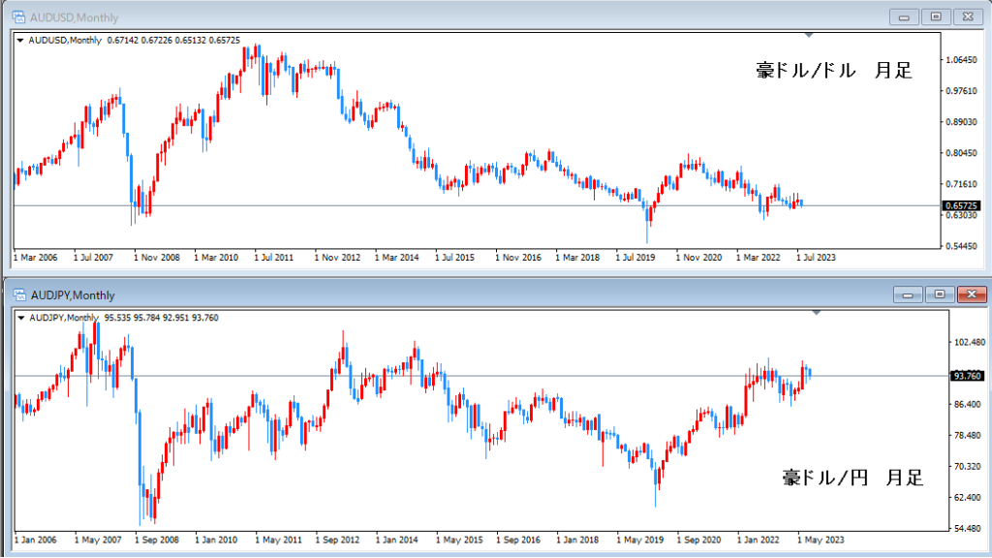992x558 pixels.
Task: Activate the AUDJPY,Monthly title bar
Action: click(387, 294)
